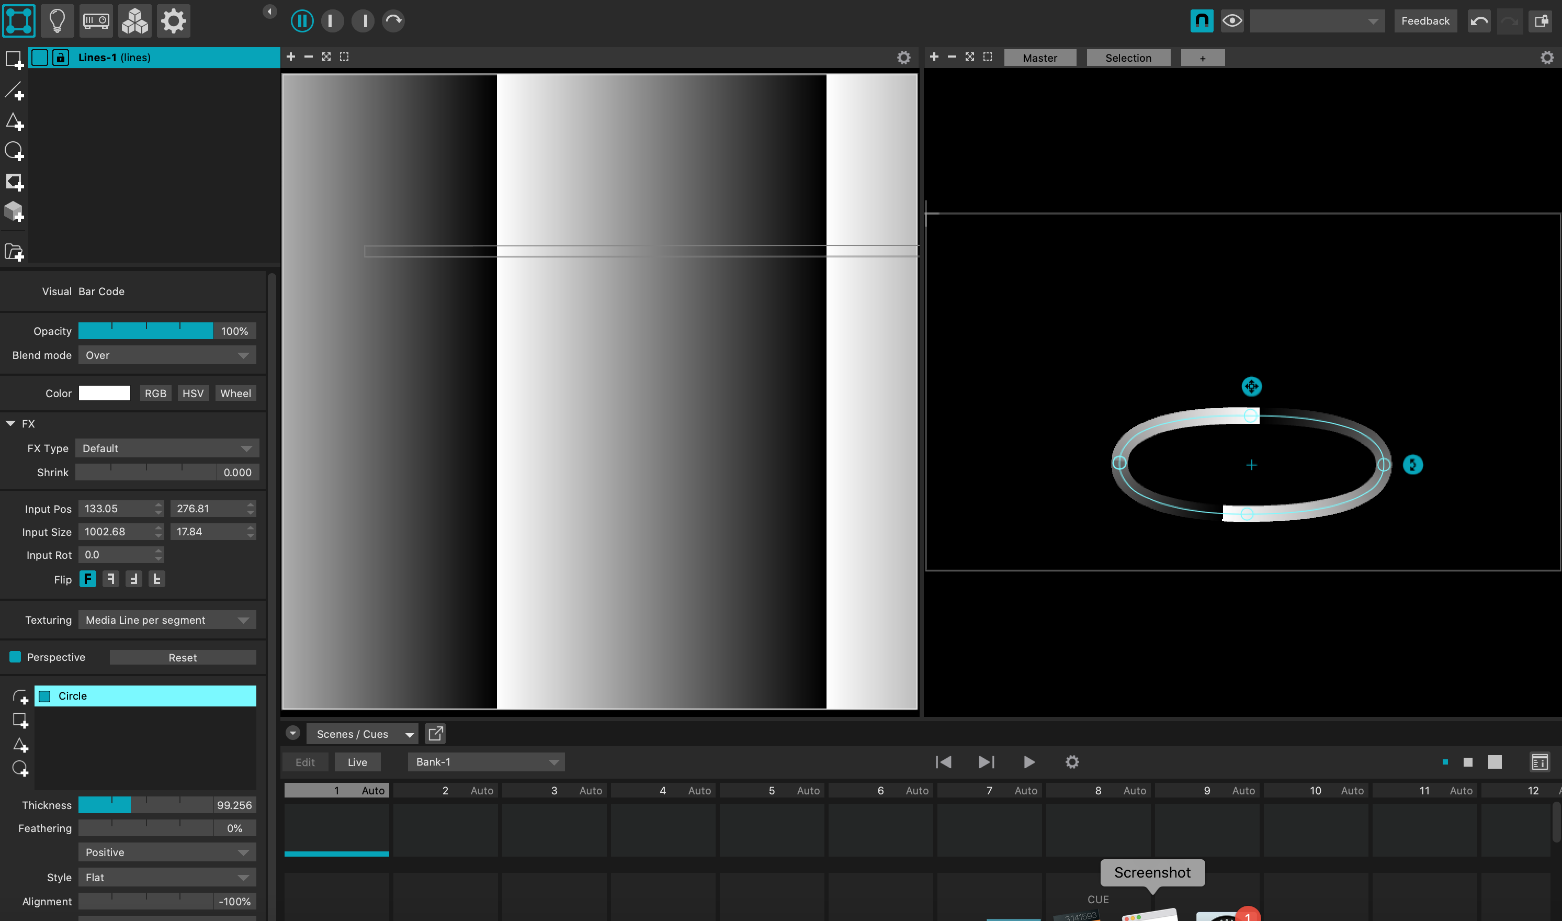Select the add circle tool in left toolbar
The width and height of the screenshot is (1562, 921).
pos(14,151)
